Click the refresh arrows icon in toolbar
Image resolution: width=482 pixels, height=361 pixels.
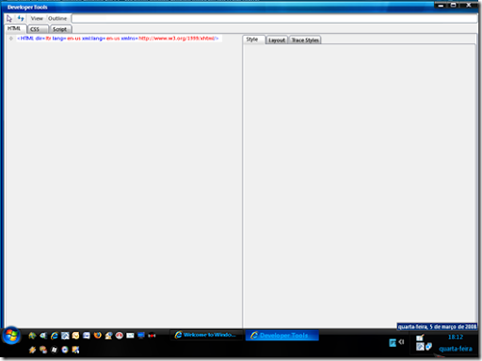[x=21, y=18]
